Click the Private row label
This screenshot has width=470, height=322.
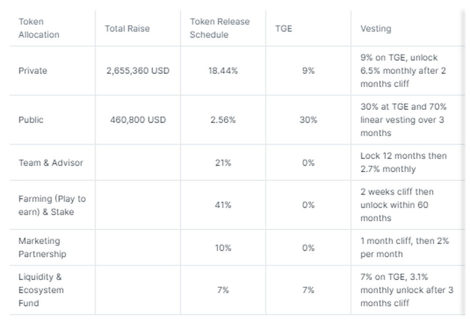(33, 71)
